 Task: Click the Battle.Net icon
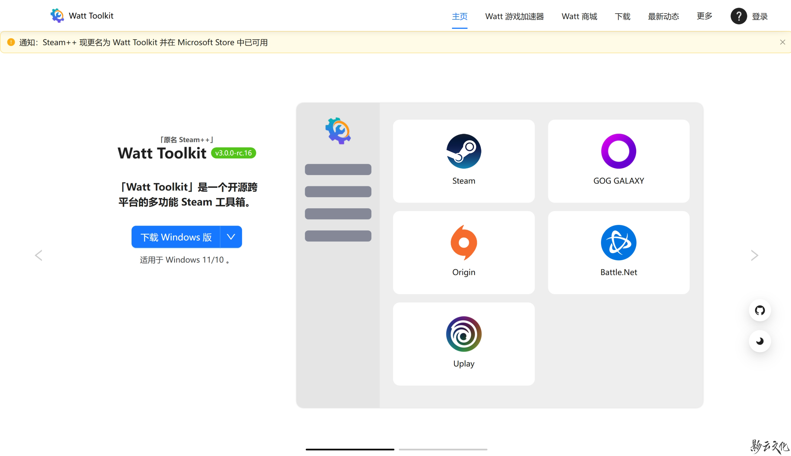(x=618, y=243)
